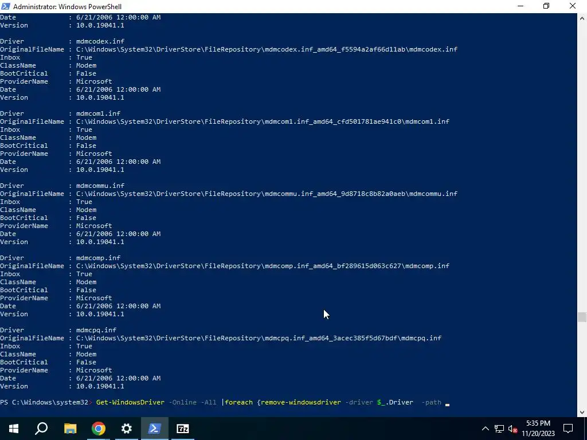Click the vertical scrollbar thumb
This screenshot has width=587, height=440.
point(582,317)
